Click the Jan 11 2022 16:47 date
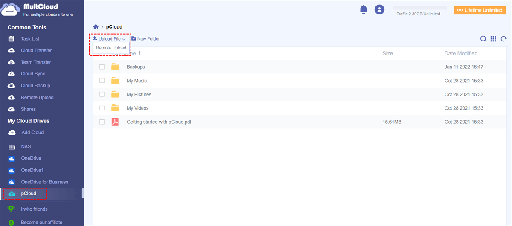The image size is (512, 226). 464,67
